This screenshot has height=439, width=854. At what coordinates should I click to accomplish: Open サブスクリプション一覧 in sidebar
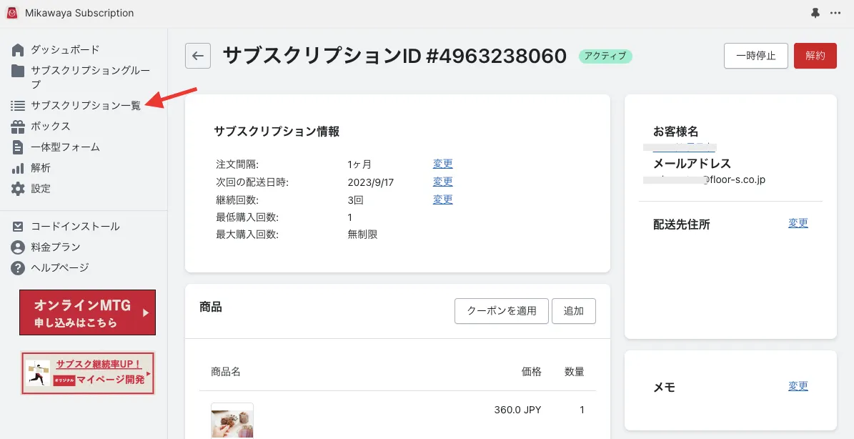85,106
